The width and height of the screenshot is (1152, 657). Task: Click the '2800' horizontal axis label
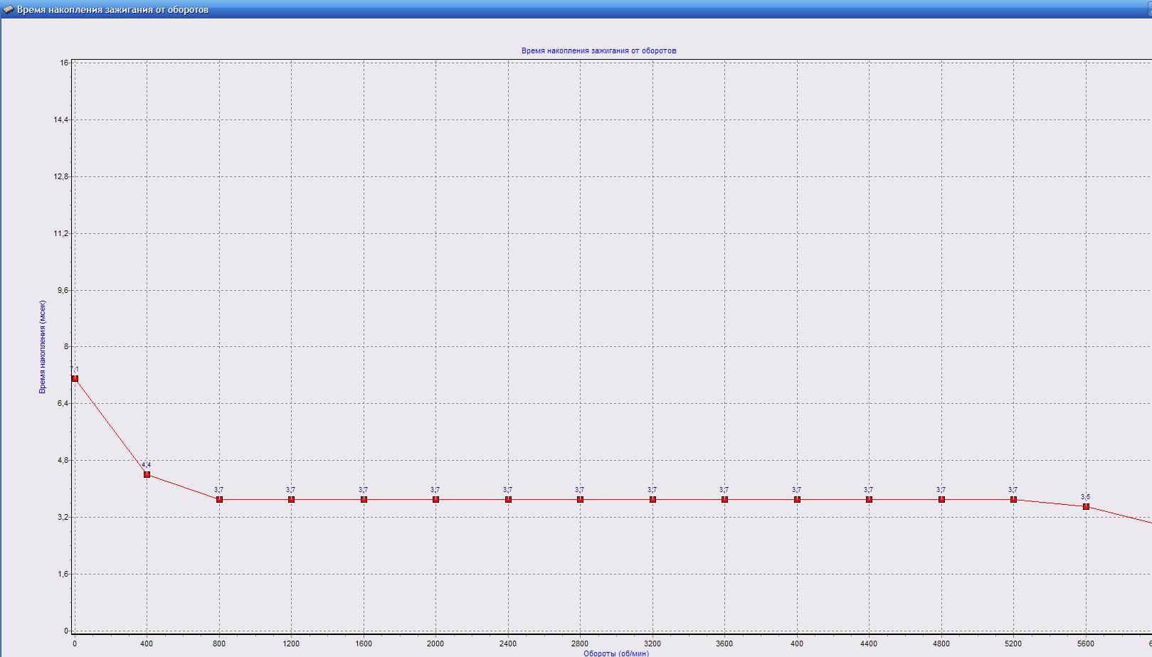(580, 643)
